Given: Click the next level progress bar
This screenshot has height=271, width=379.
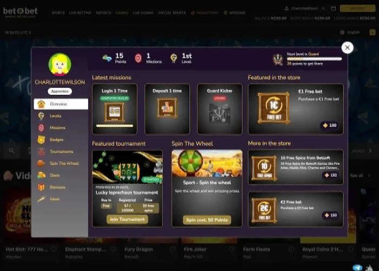Looking at the screenshot, I should [x=314, y=59].
